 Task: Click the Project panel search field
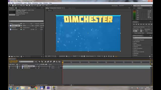tap(26, 21)
